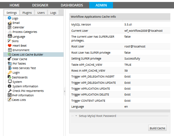Open Web Services Test settings item

click(24, 68)
